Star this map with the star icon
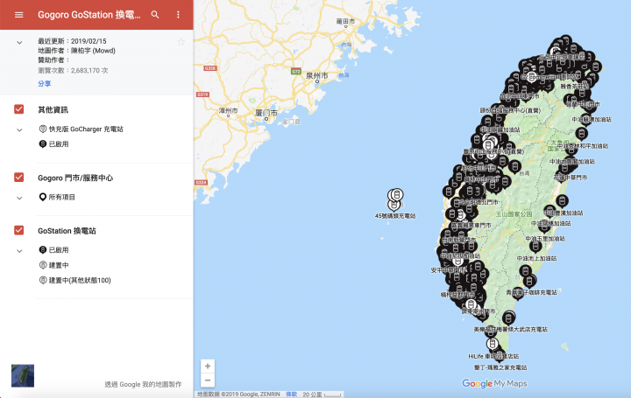Image resolution: width=631 pixels, height=398 pixels. pos(181,42)
